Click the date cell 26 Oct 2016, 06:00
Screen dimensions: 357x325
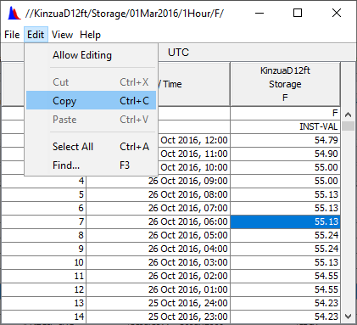tap(158, 221)
